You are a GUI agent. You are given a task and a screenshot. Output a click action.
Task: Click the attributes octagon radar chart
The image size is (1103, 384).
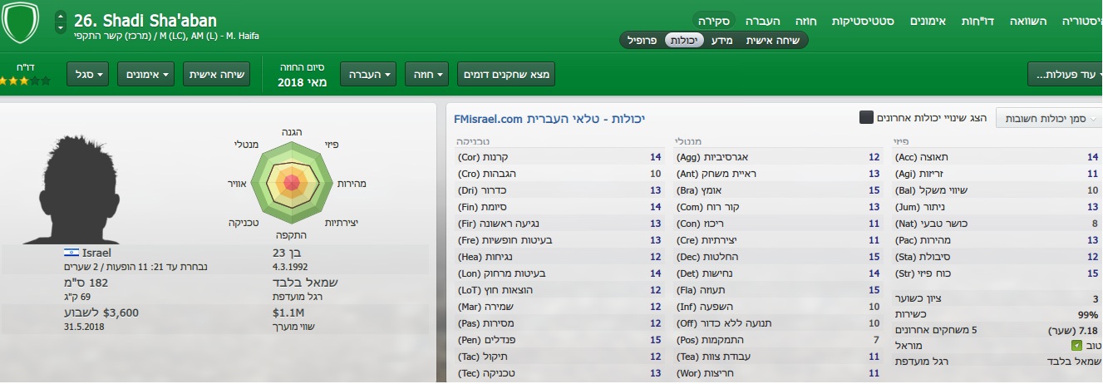(291, 181)
